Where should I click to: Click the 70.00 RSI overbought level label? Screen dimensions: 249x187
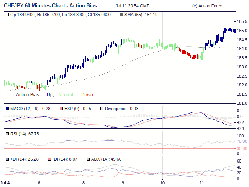pos(241,141)
